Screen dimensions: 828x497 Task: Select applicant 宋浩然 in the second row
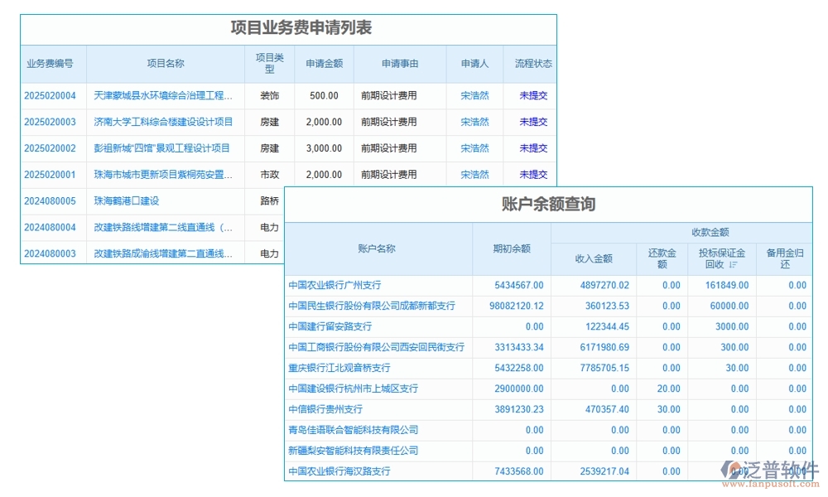coord(474,122)
